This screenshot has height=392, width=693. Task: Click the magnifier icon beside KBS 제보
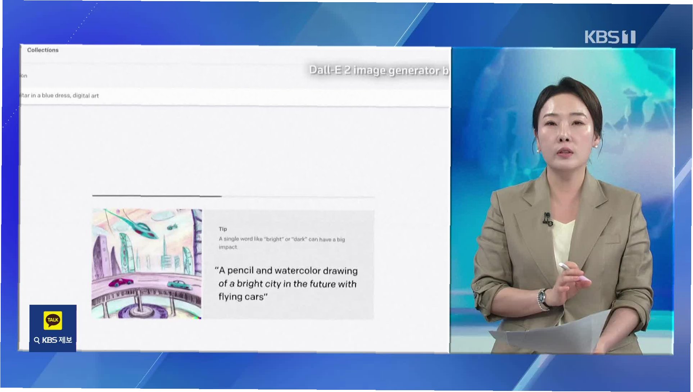(x=37, y=340)
